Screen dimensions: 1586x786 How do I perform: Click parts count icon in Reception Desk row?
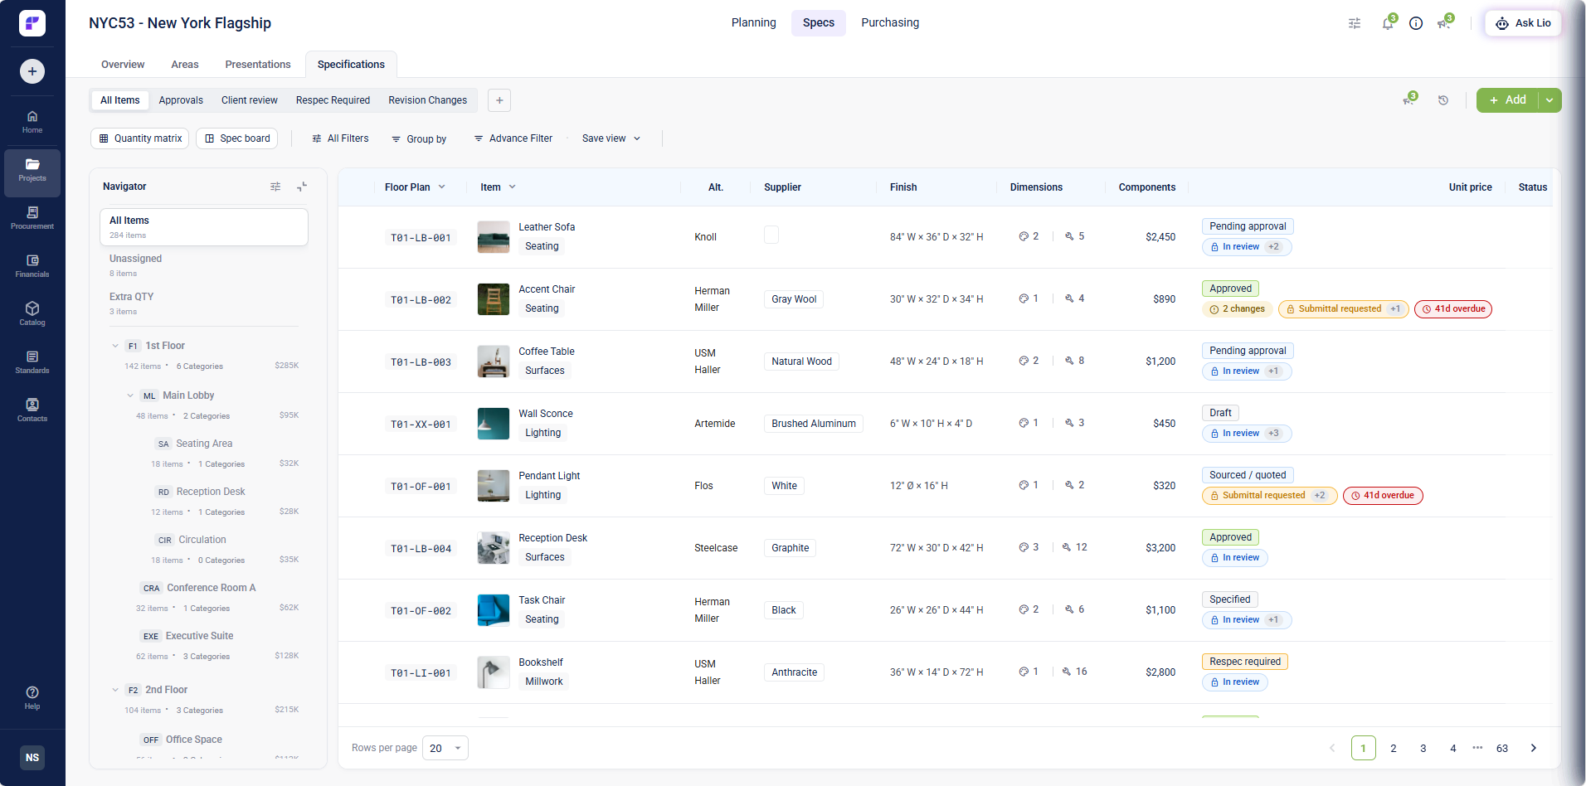tap(1067, 547)
